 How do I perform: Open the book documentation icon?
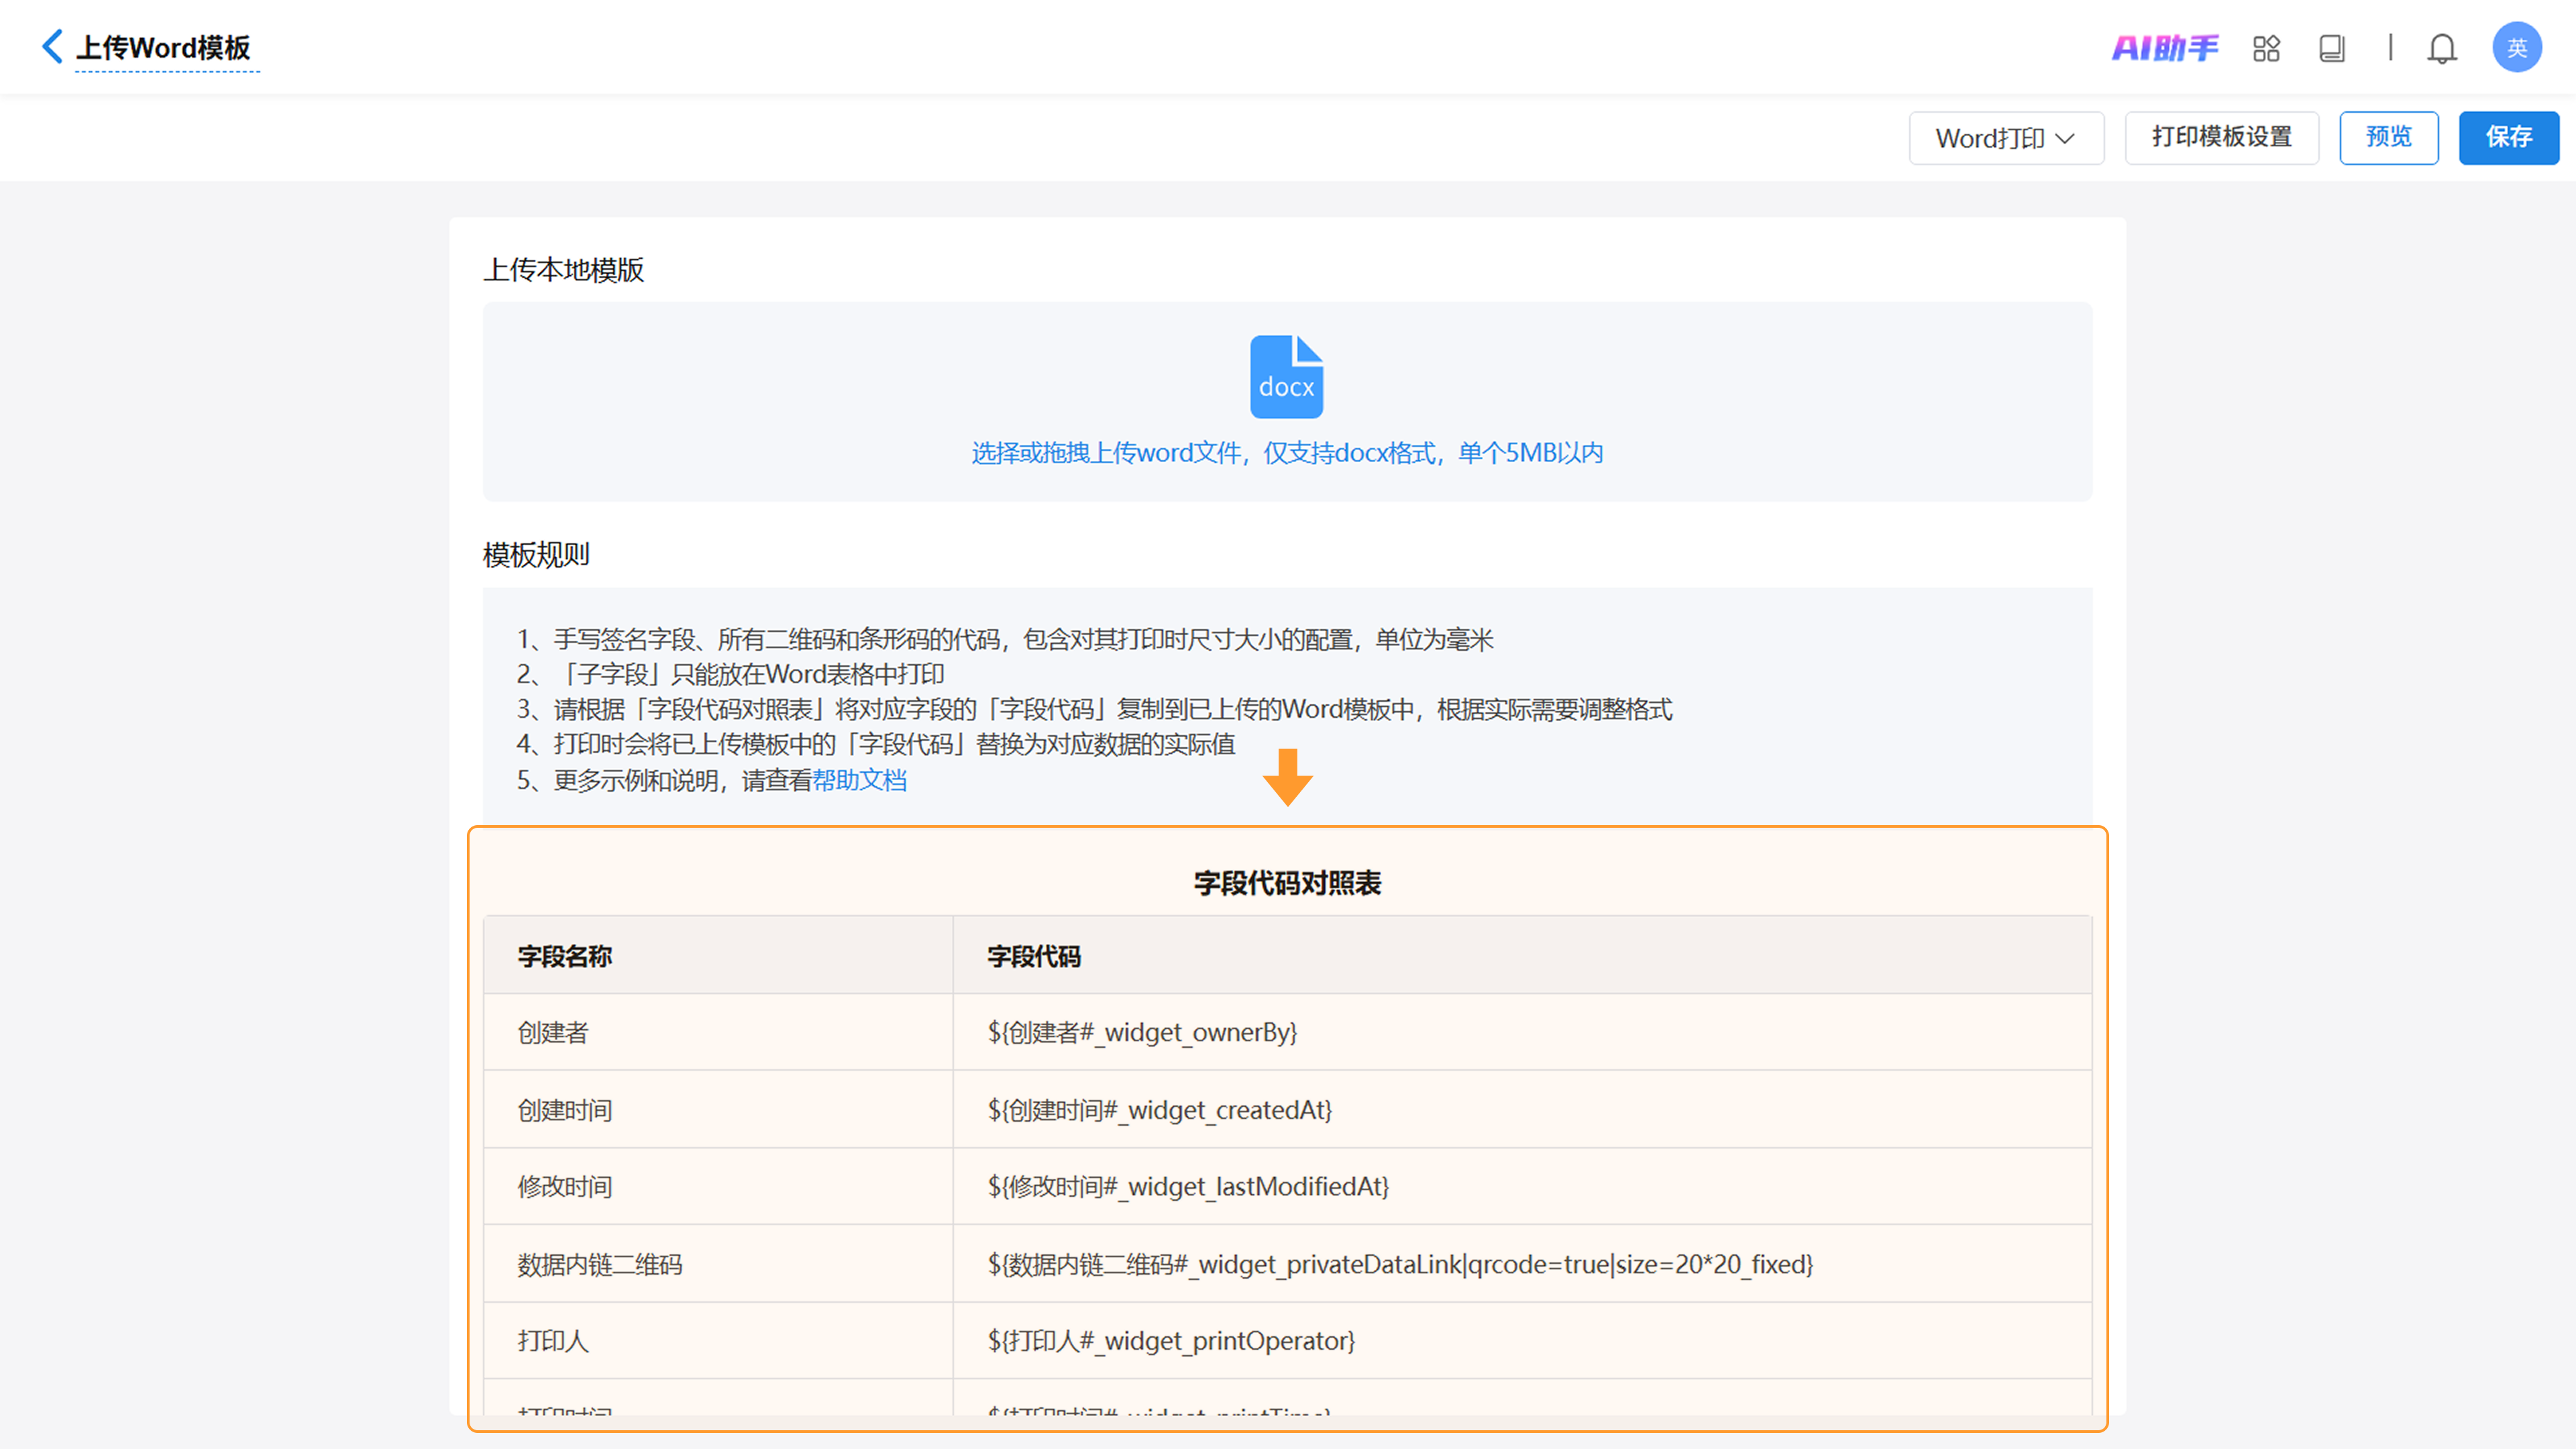[x=2331, y=48]
